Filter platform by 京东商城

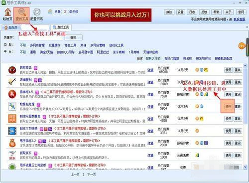[119, 52]
